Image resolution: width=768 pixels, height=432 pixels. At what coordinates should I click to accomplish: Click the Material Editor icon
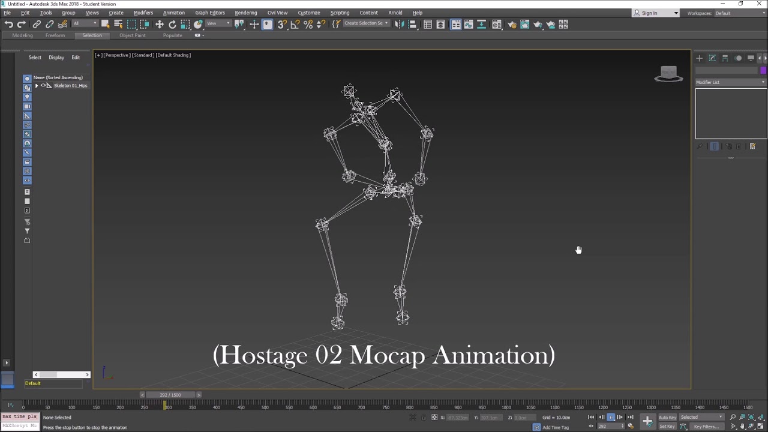(497, 24)
